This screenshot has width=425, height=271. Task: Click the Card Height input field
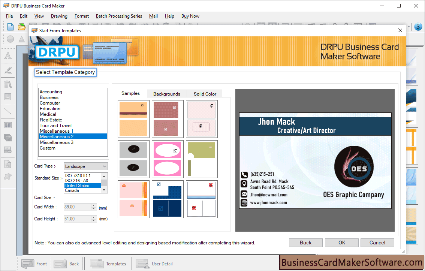(78, 219)
